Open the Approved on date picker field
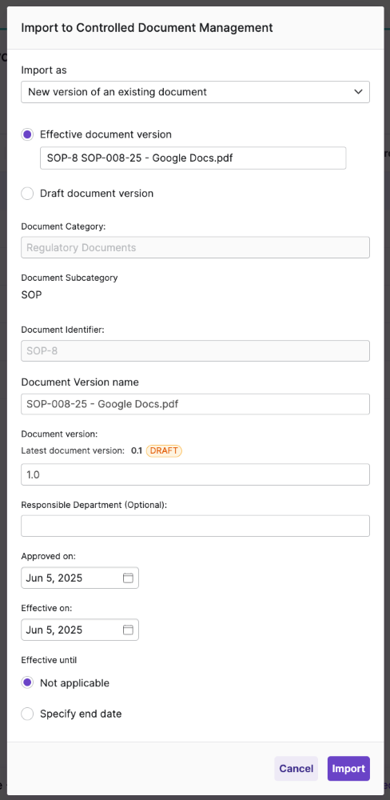The width and height of the screenshot is (390, 800). coord(80,578)
